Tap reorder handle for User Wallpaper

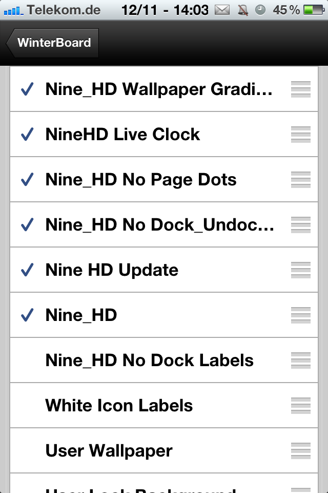click(x=301, y=451)
